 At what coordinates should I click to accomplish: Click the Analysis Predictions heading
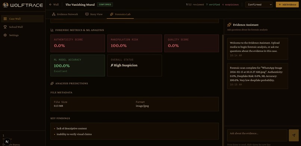(x=72, y=83)
